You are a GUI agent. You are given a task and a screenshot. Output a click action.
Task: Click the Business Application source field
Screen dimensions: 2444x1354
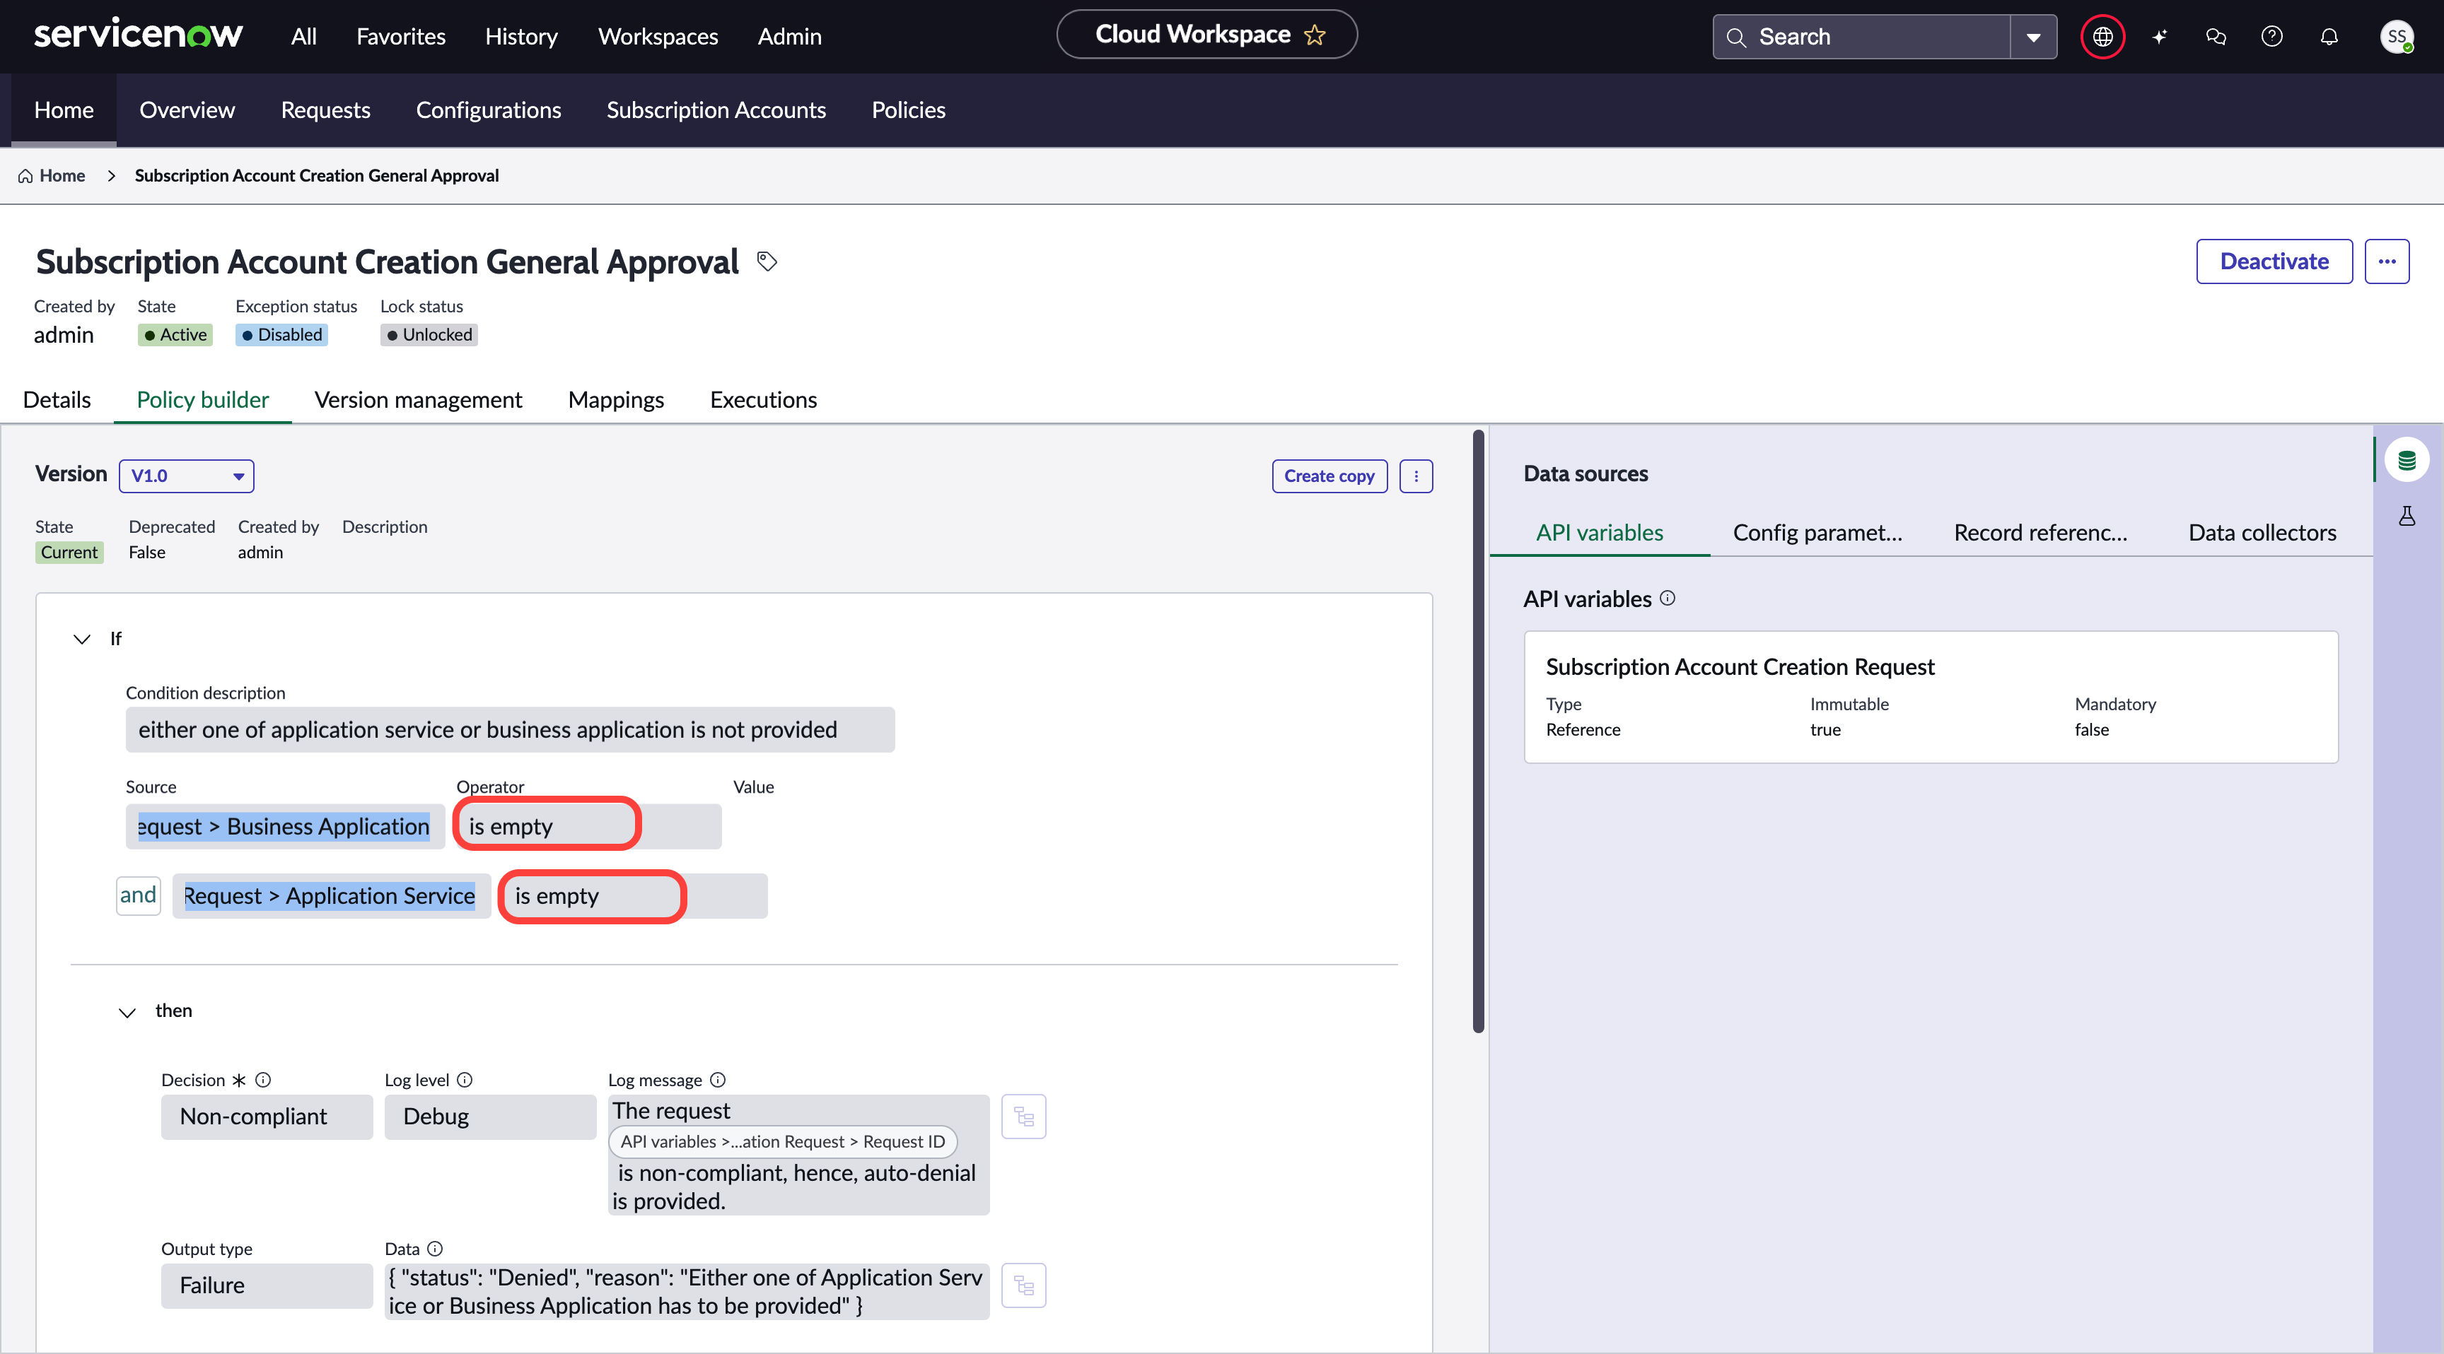tap(284, 827)
